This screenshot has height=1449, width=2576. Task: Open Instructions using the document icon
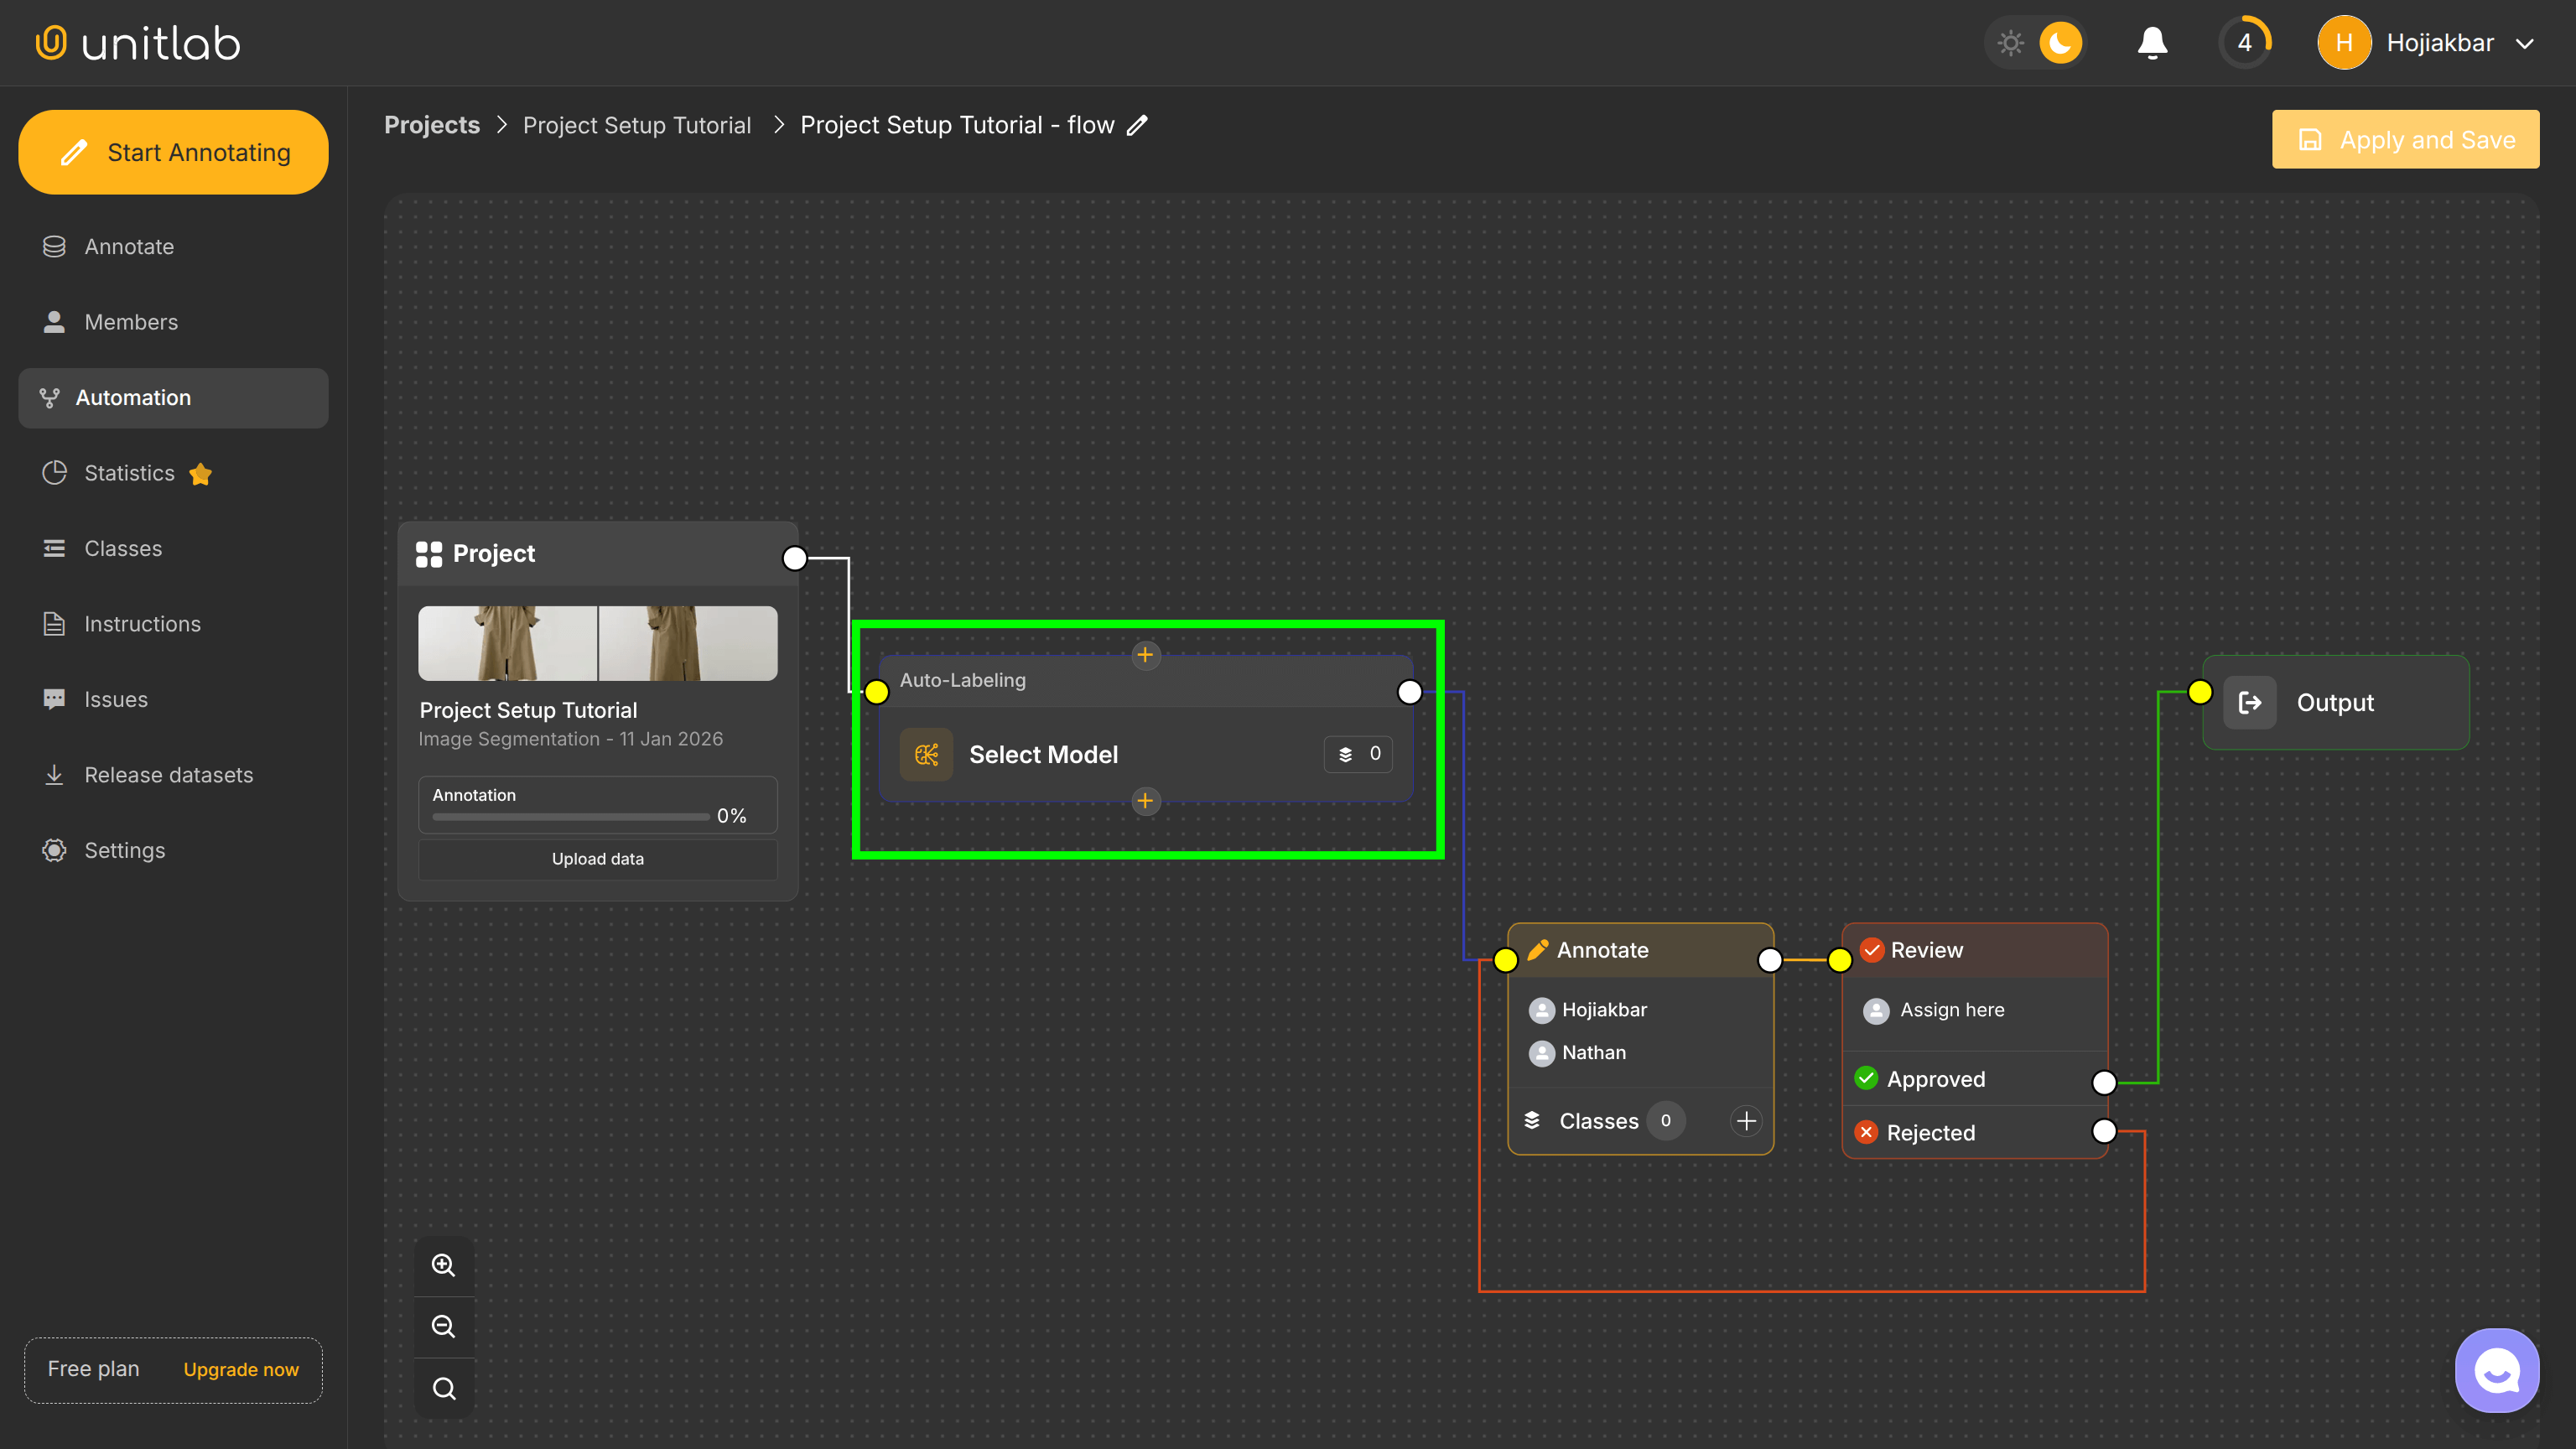(54, 623)
